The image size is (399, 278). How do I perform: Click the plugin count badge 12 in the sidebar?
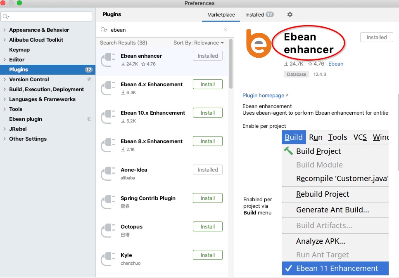click(x=88, y=70)
